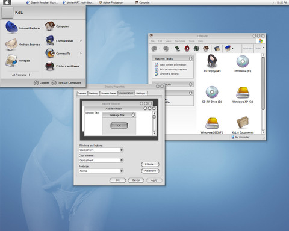Expand the Links toolbar chevron

point(263,48)
